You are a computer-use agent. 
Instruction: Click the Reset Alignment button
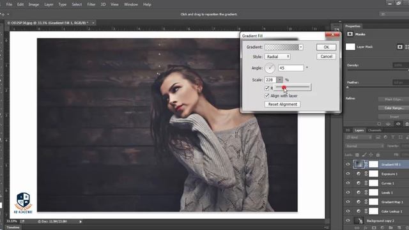(x=282, y=104)
